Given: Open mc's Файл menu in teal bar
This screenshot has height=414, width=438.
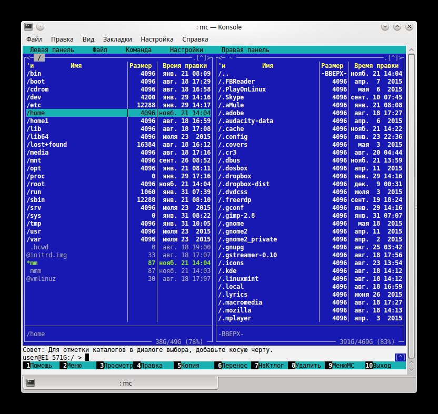Looking at the screenshot, I should [99, 50].
